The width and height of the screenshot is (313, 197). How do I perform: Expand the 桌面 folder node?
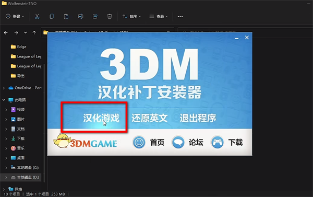pos(6,158)
